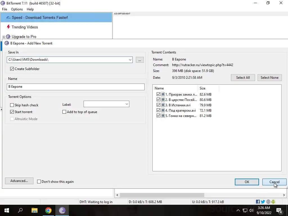The height and width of the screenshot is (216, 288).
Task: Click the Trending Videos lightning icon
Action: 8,27
